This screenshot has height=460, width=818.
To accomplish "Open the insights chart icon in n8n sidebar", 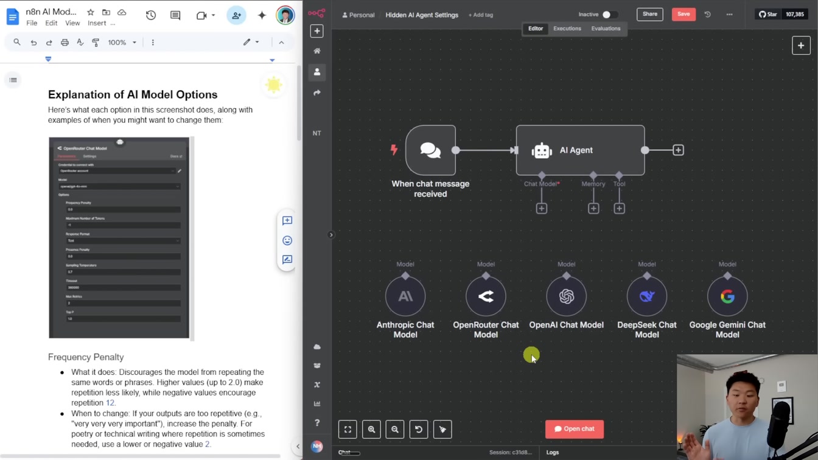I will coord(317,403).
